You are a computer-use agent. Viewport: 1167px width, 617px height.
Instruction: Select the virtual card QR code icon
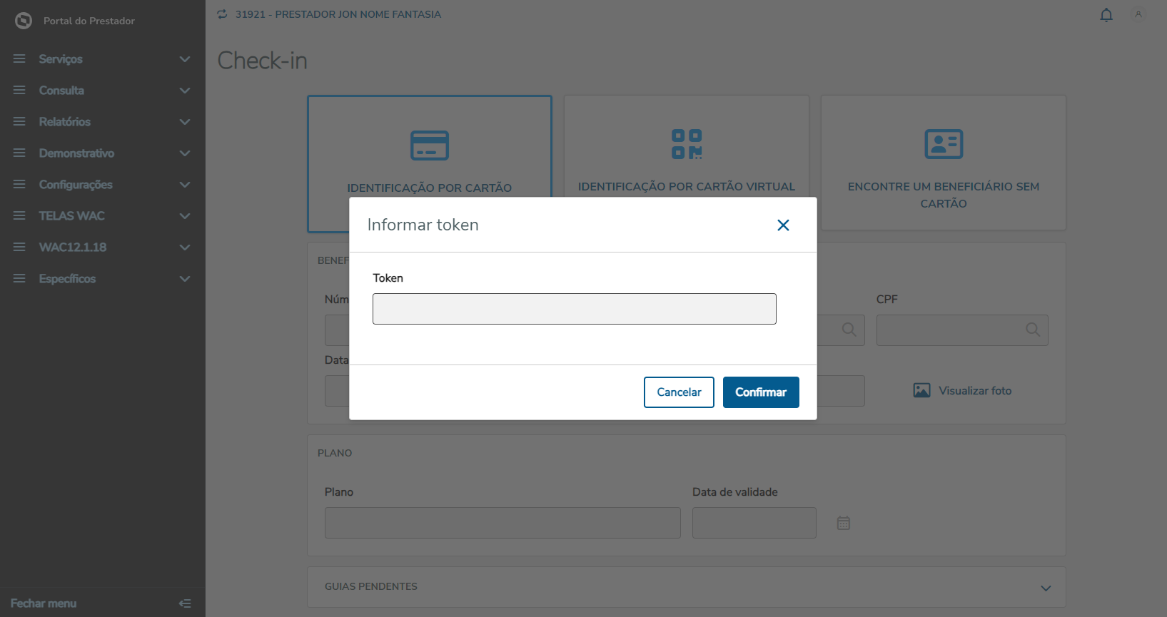(686, 144)
